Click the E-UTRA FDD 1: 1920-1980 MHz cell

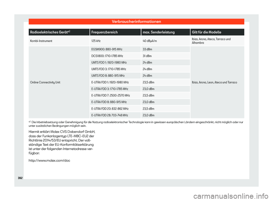[115, 82]
